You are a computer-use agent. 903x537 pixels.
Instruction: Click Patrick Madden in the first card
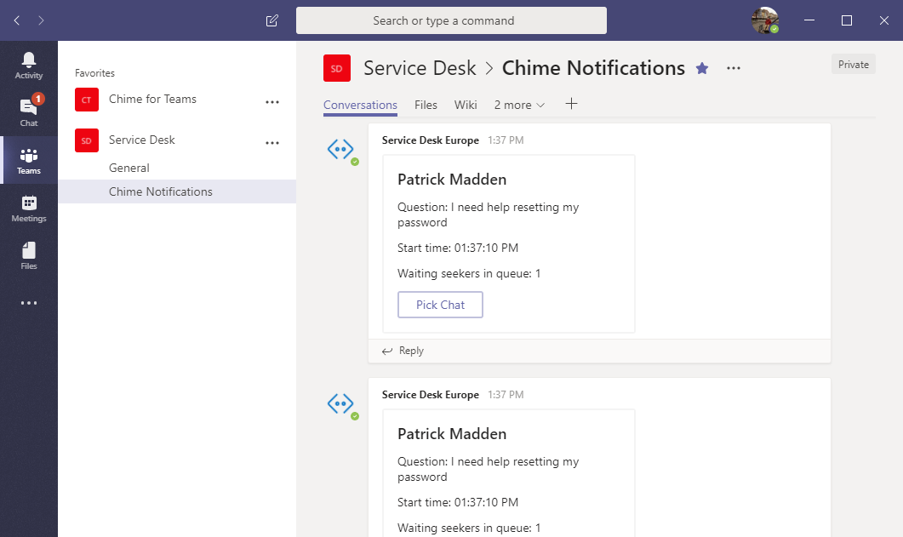tap(451, 180)
